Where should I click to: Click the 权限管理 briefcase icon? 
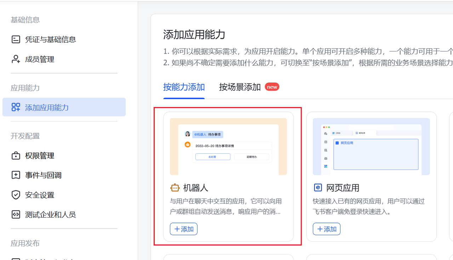16,156
